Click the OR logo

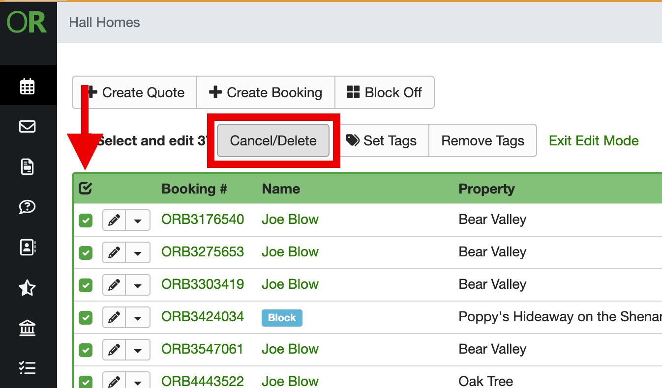click(x=27, y=23)
